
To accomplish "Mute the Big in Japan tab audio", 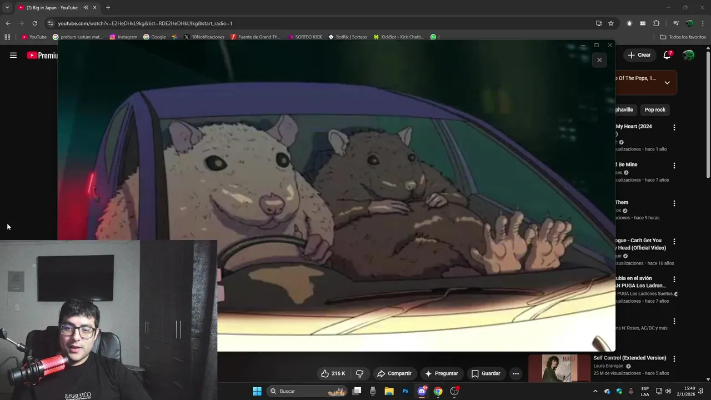I will pyautogui.click(x=86, y=7).
